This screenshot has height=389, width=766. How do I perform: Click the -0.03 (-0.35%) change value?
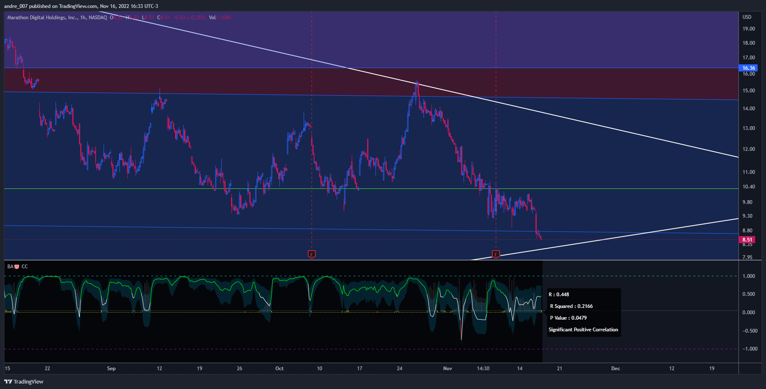tap(189, 18)
